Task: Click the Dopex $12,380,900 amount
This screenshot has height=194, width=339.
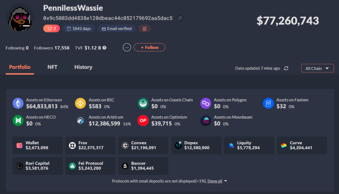Action: [x=197, y=148]
